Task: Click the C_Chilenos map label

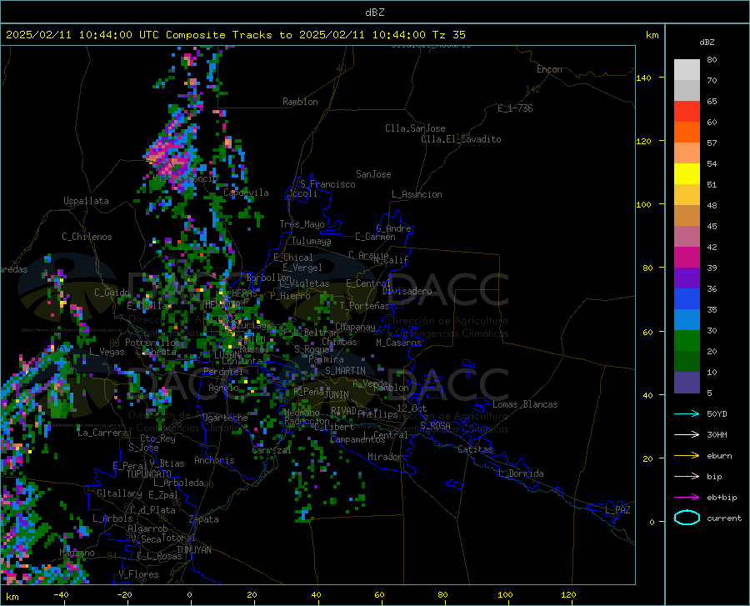Action: (87, 237)
